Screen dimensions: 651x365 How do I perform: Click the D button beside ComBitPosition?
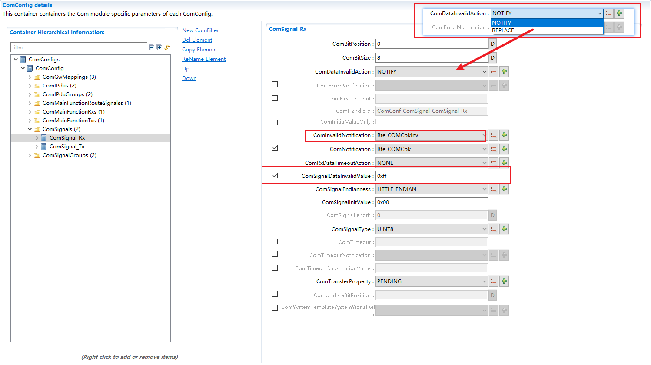pos(492,44)
